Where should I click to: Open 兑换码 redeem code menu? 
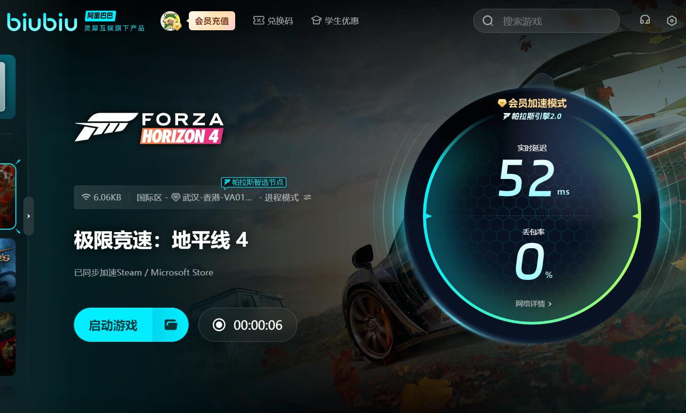[x=273, y=21]
